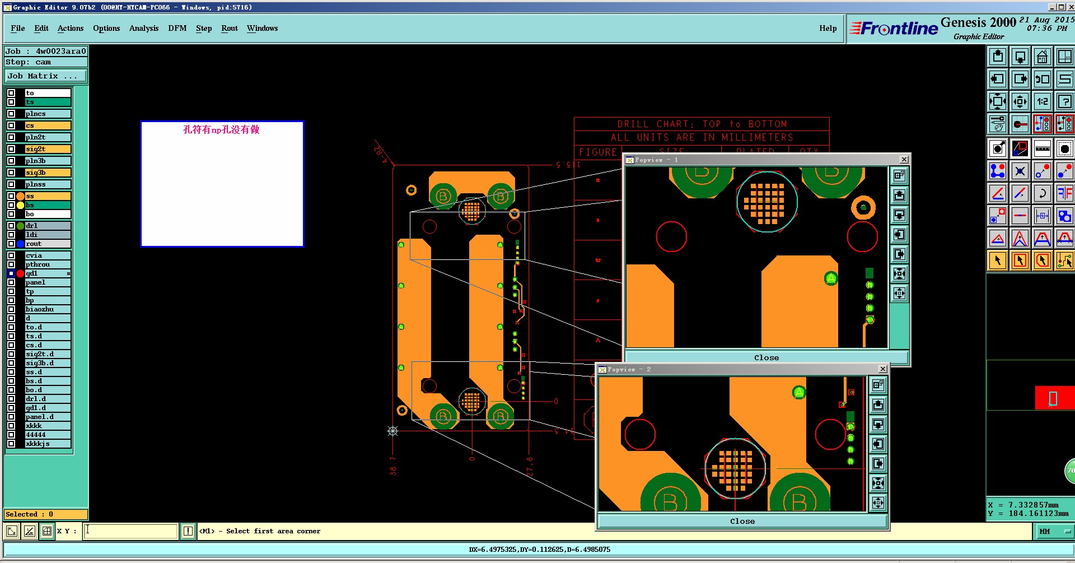Toggle the checkbox for layer sig2t
1075x563 pixels.
pos(11,149)
